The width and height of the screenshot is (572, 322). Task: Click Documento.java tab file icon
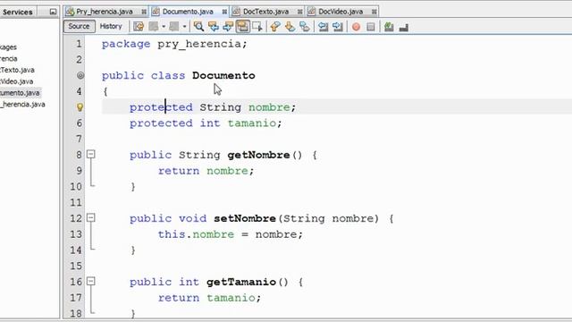point(156,12)
